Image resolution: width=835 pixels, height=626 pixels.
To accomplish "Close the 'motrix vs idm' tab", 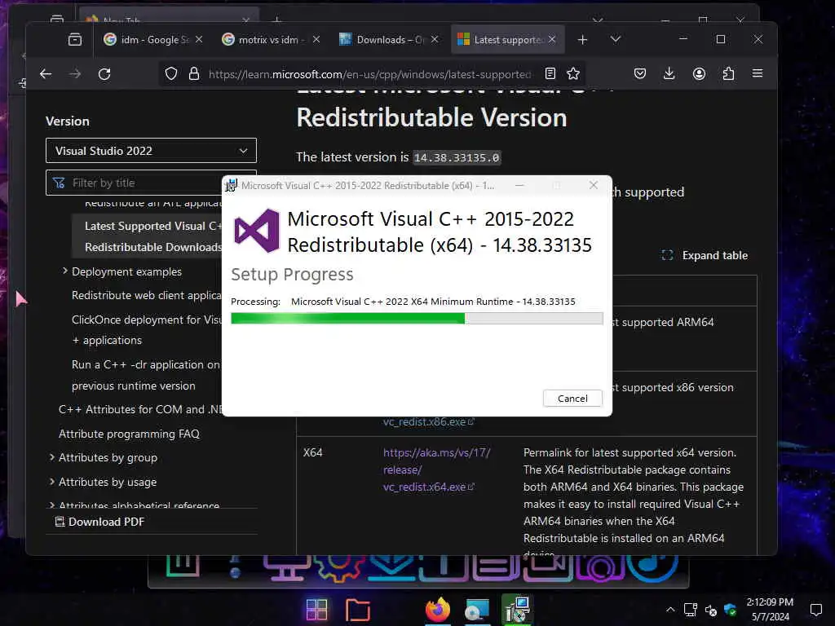I will point(316,39).
